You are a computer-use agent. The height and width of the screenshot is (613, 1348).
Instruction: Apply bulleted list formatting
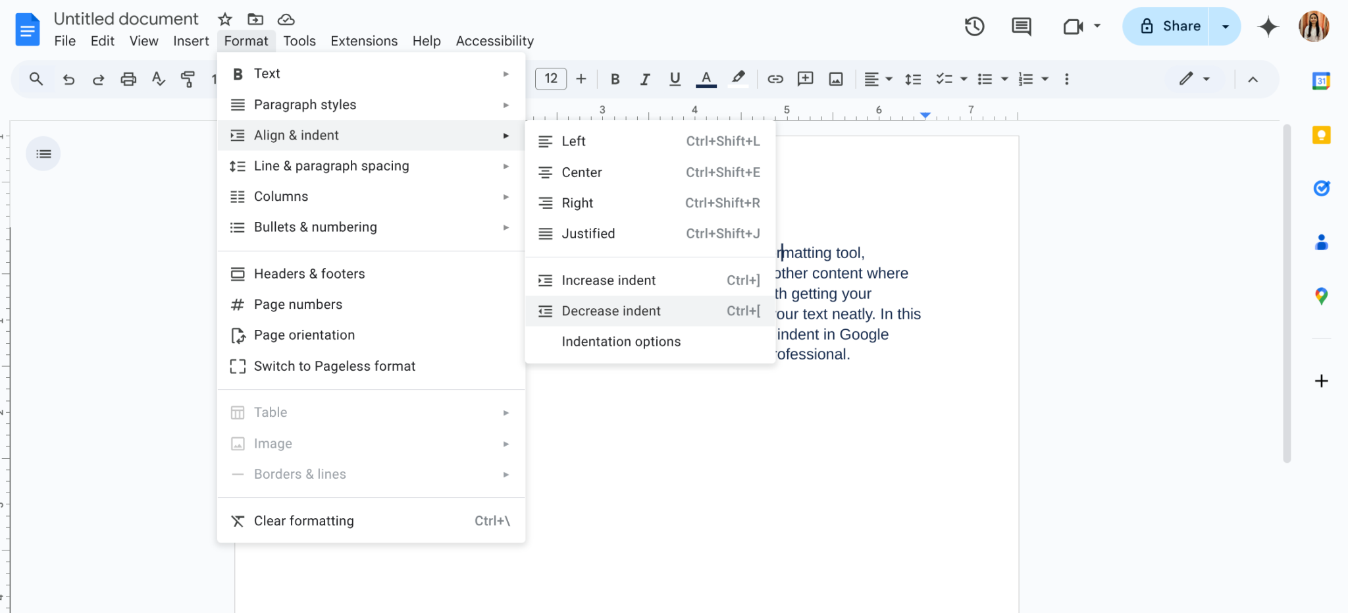tap(985, 78)
